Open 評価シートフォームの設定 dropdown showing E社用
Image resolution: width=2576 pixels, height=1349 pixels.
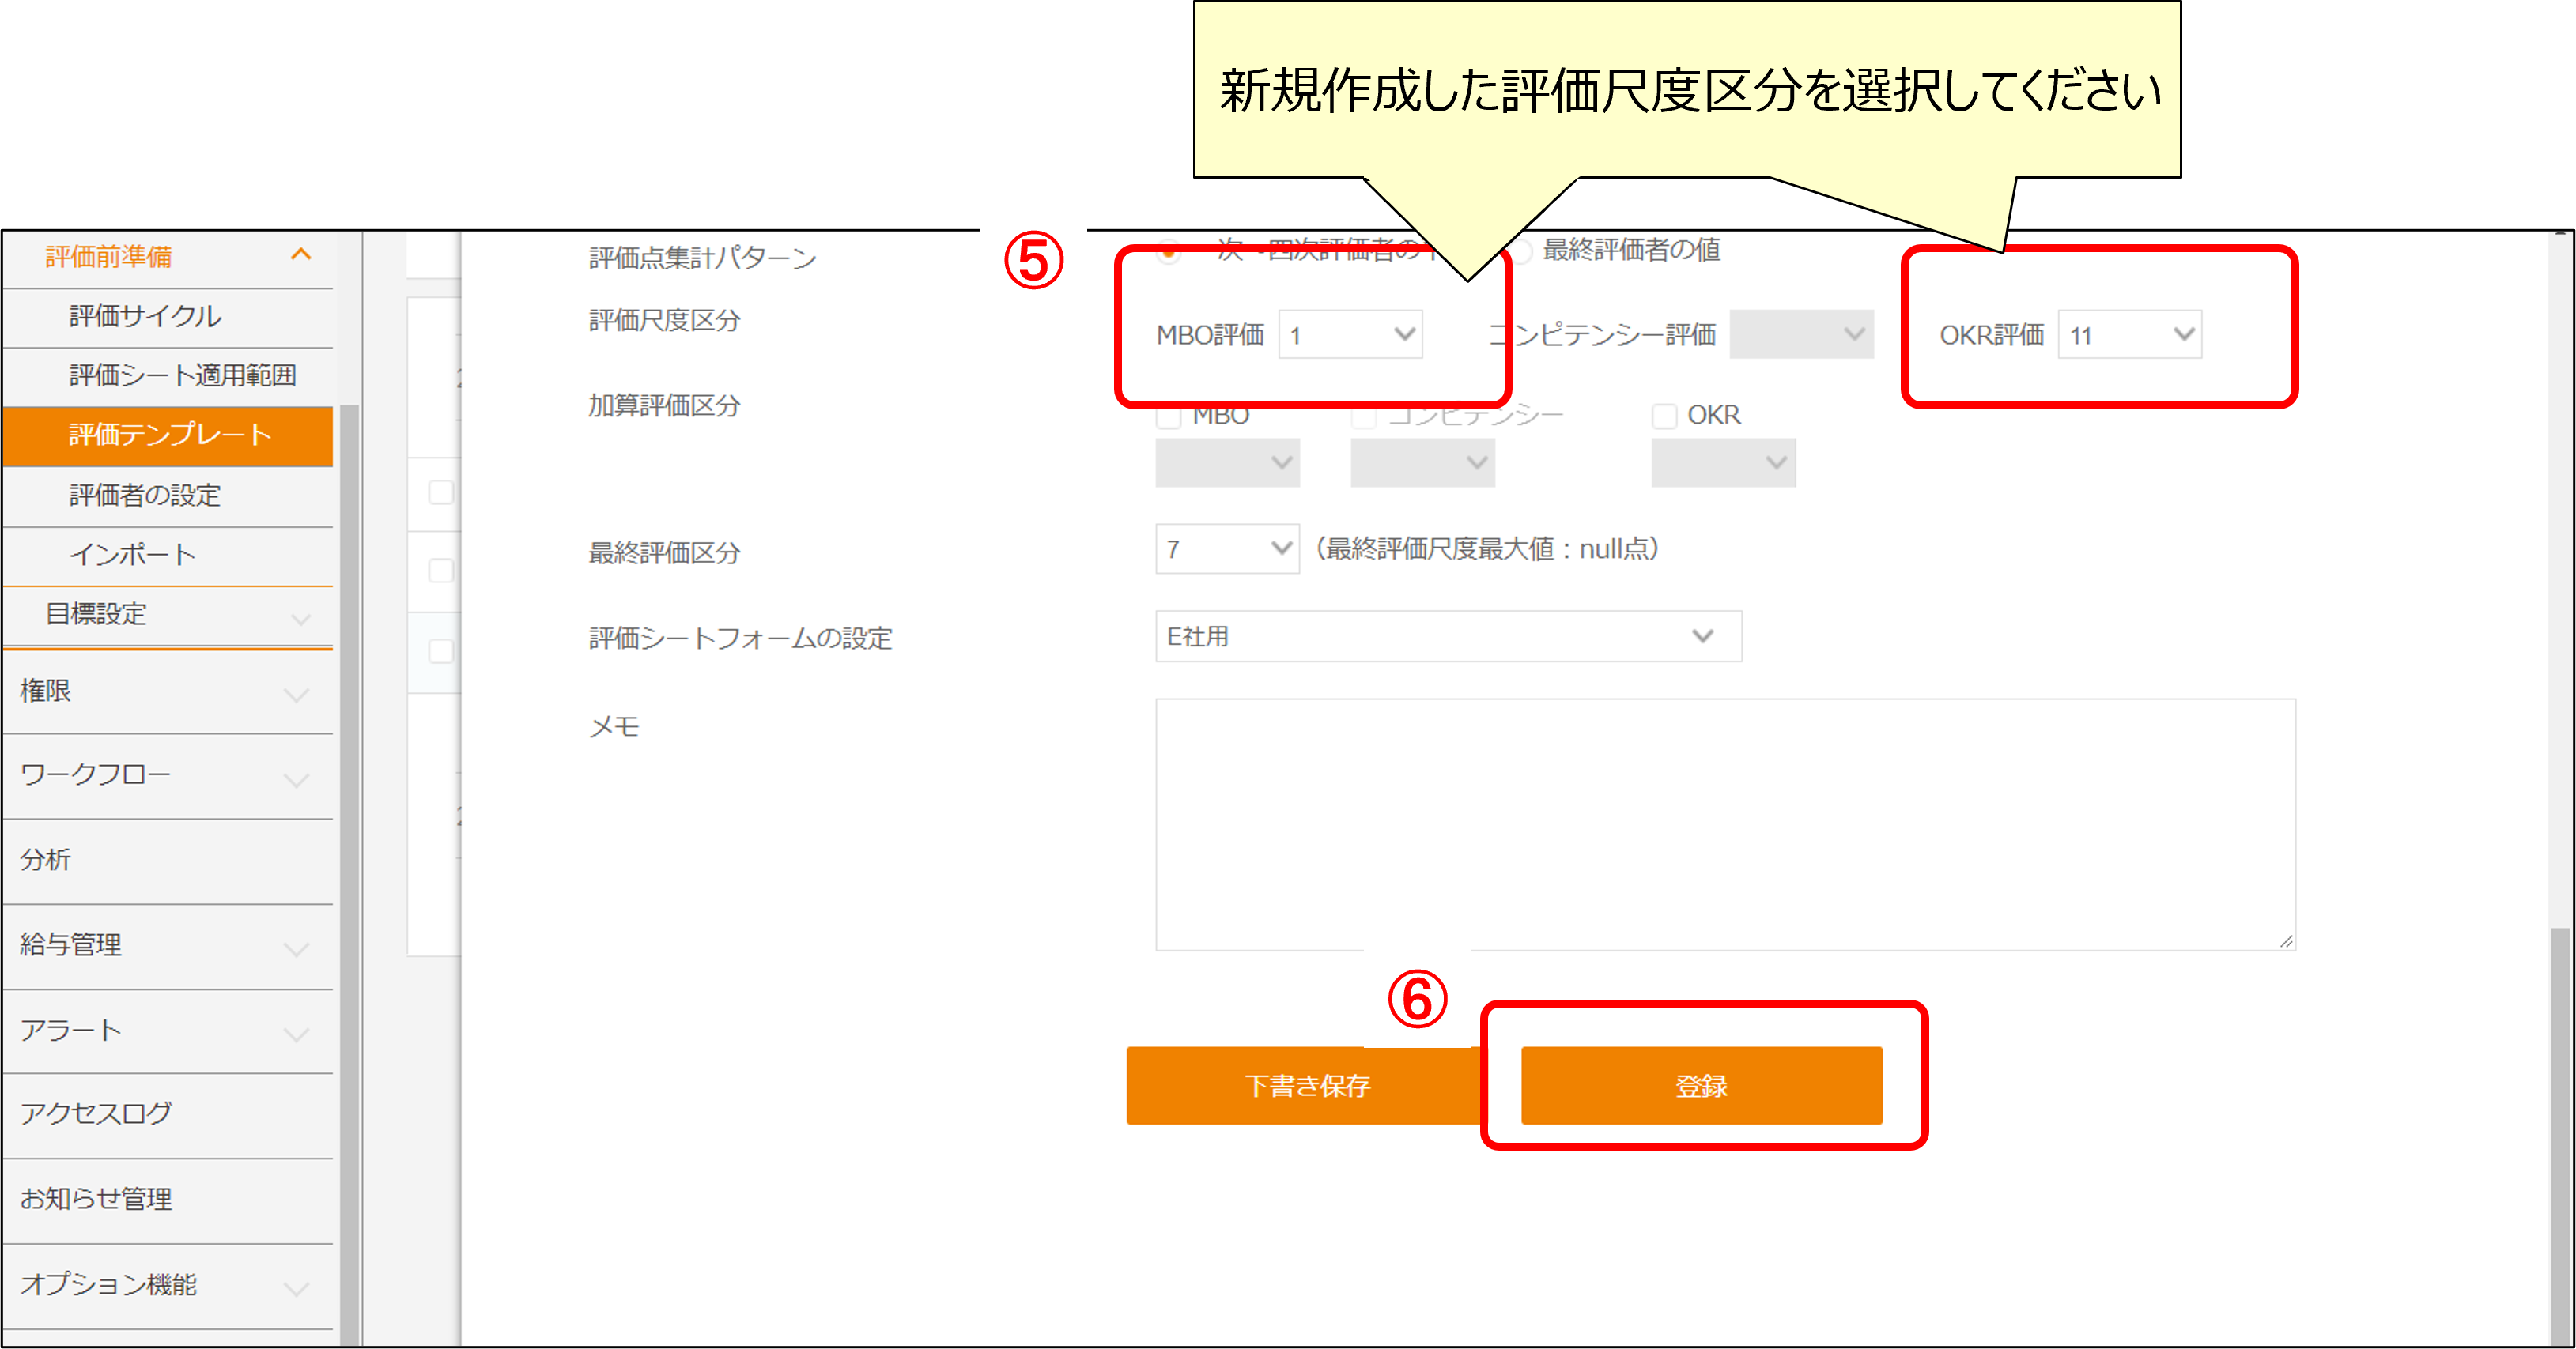click(1448, 636)
